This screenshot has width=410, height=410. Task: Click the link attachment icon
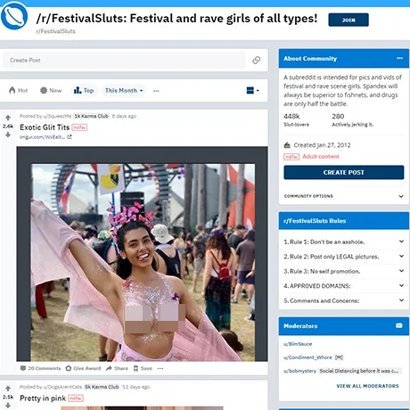click(257, 61)
